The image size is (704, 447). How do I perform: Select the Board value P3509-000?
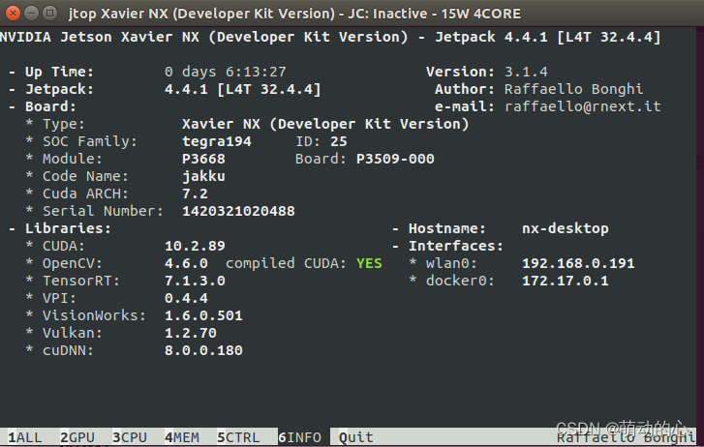point(395,159)
